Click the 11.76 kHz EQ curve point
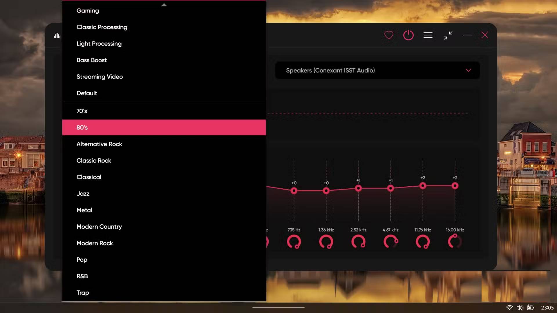 (423, 186)
